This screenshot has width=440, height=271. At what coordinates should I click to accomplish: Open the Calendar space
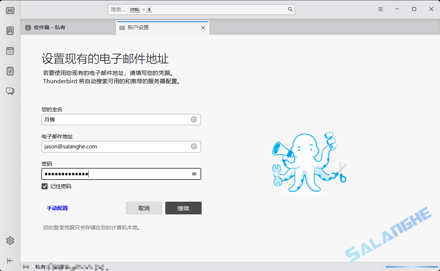(10, 51)
